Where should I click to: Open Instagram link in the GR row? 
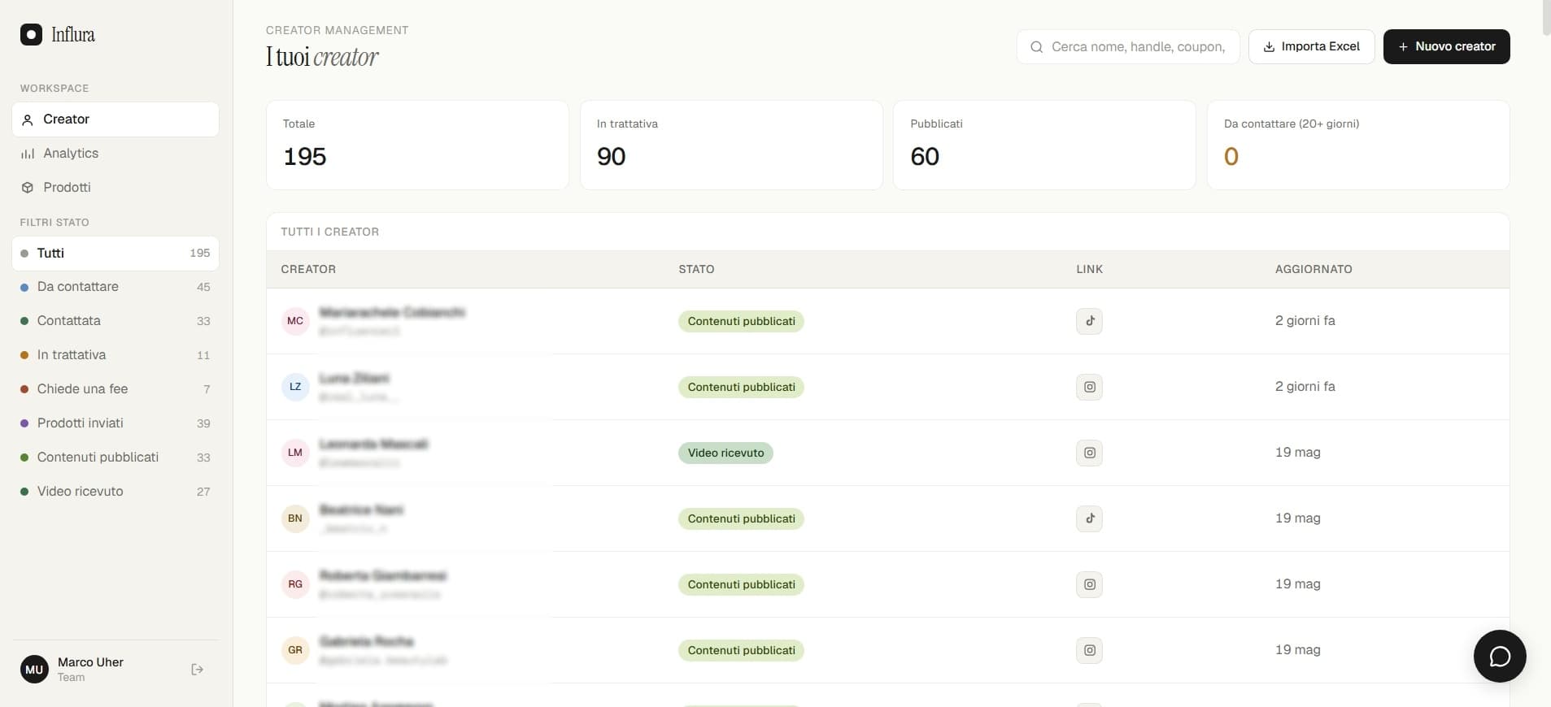[x=1090, y=650]
